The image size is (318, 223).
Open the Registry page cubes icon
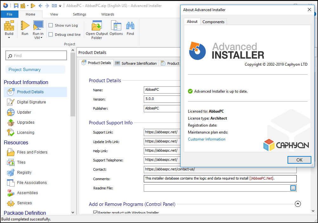[10, 172]
